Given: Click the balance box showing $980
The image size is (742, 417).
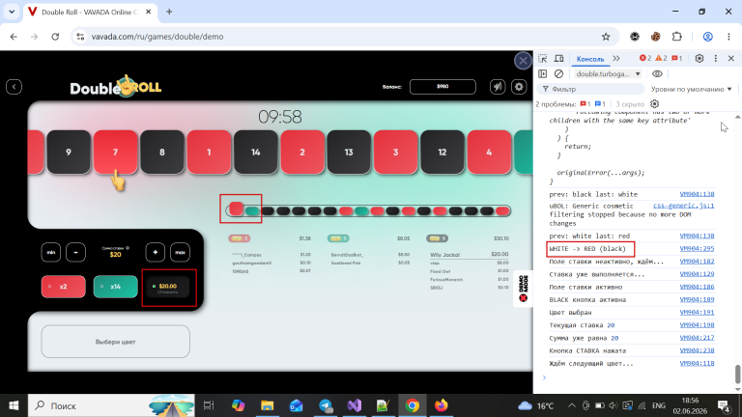Looking at the screenshot, I should [442, 87].
